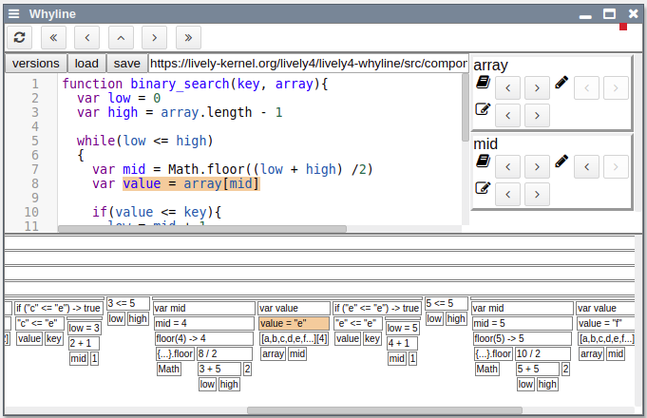Viewport: 647px width, 418px height.
Task: Select the "mid = 4" trace node
Action: (x=203, y=323)
